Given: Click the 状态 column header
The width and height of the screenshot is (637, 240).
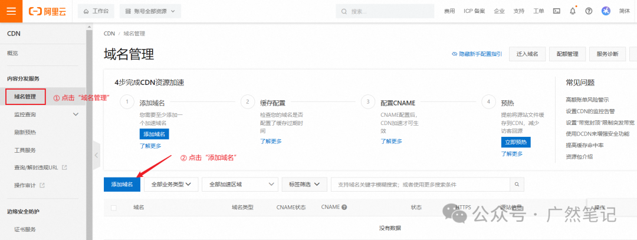Looking at the screenshot, I should click(416, 208).
